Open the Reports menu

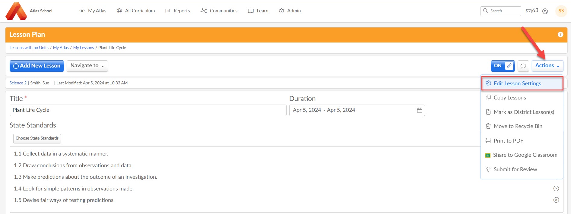point(178,11)
